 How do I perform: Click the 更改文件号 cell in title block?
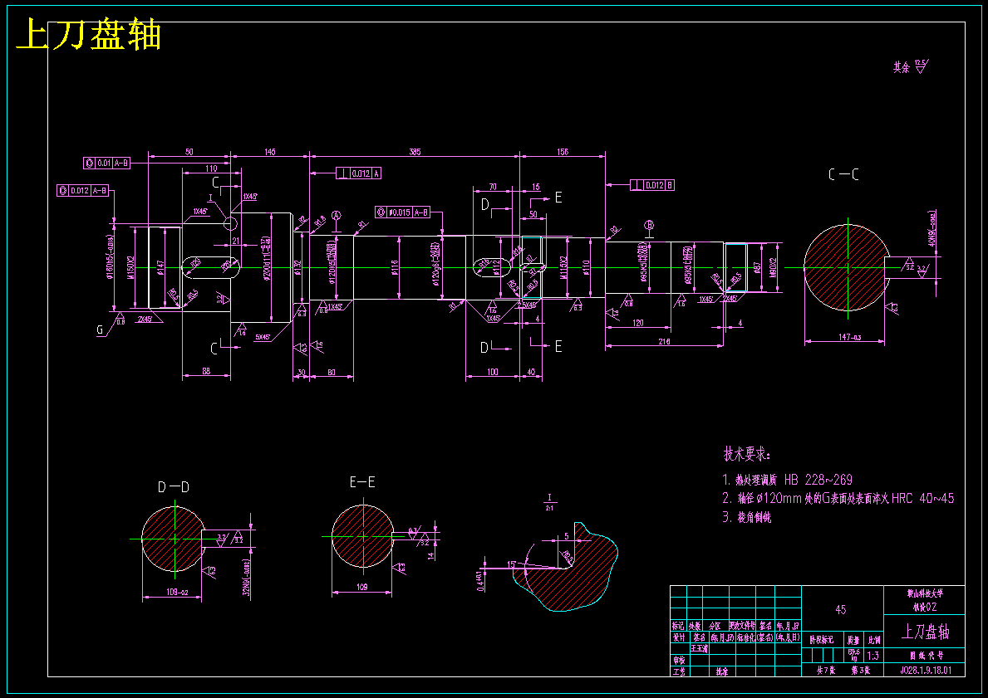pos(742,627)
